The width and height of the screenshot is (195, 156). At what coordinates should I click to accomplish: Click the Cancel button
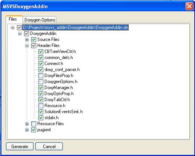pos(49,146)
